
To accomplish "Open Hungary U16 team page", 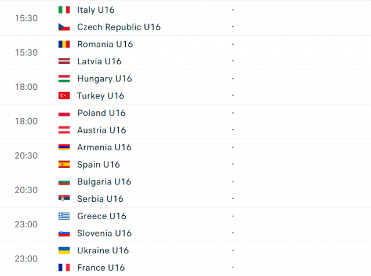I will [x=104, y=79].
